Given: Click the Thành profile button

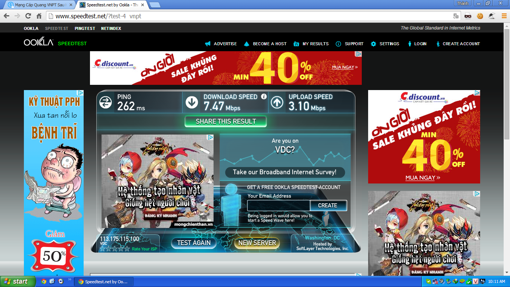Looking at the screenshot, I should point(463,3).
